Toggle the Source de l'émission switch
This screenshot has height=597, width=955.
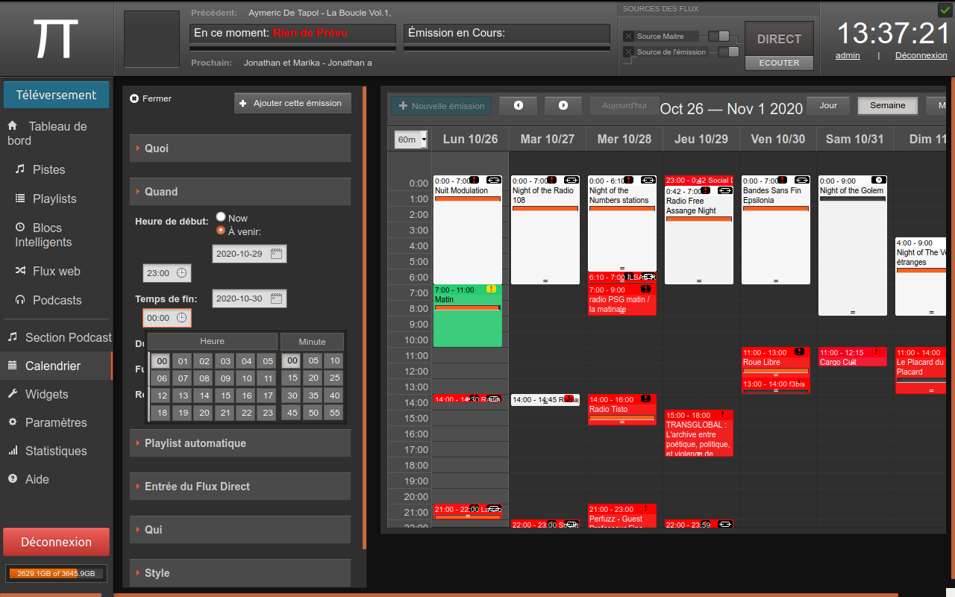[727, 51]
